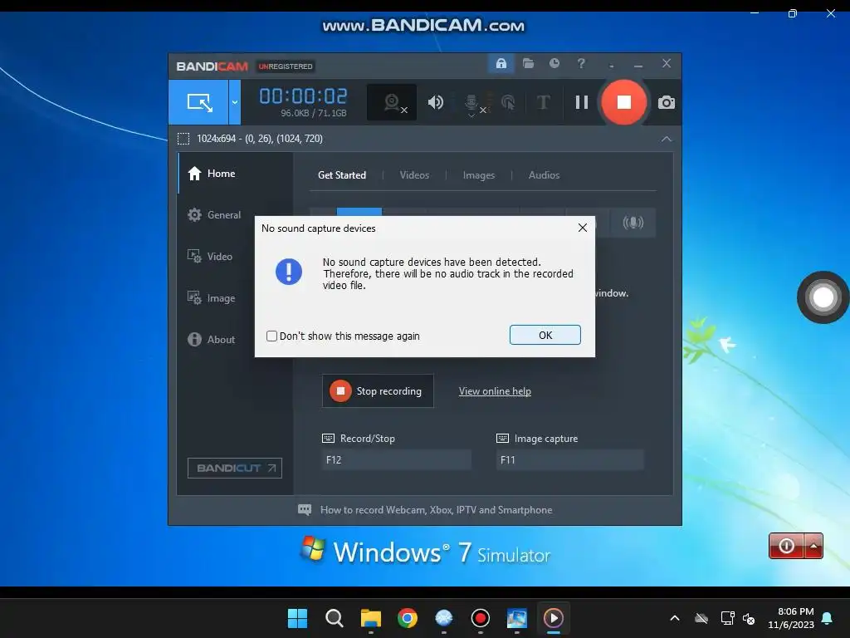This screenshot has height=638, width=850.
Task: Click the 1024x694 capture area text
Action: point(260,139)
